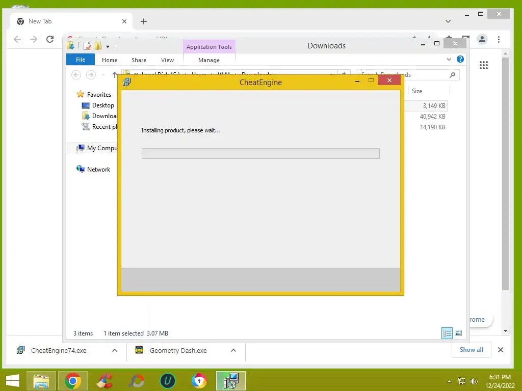Select the 40,942 KB file row
Image resolution: width=522 pixels, height=391 pixels.
(426, 117)
